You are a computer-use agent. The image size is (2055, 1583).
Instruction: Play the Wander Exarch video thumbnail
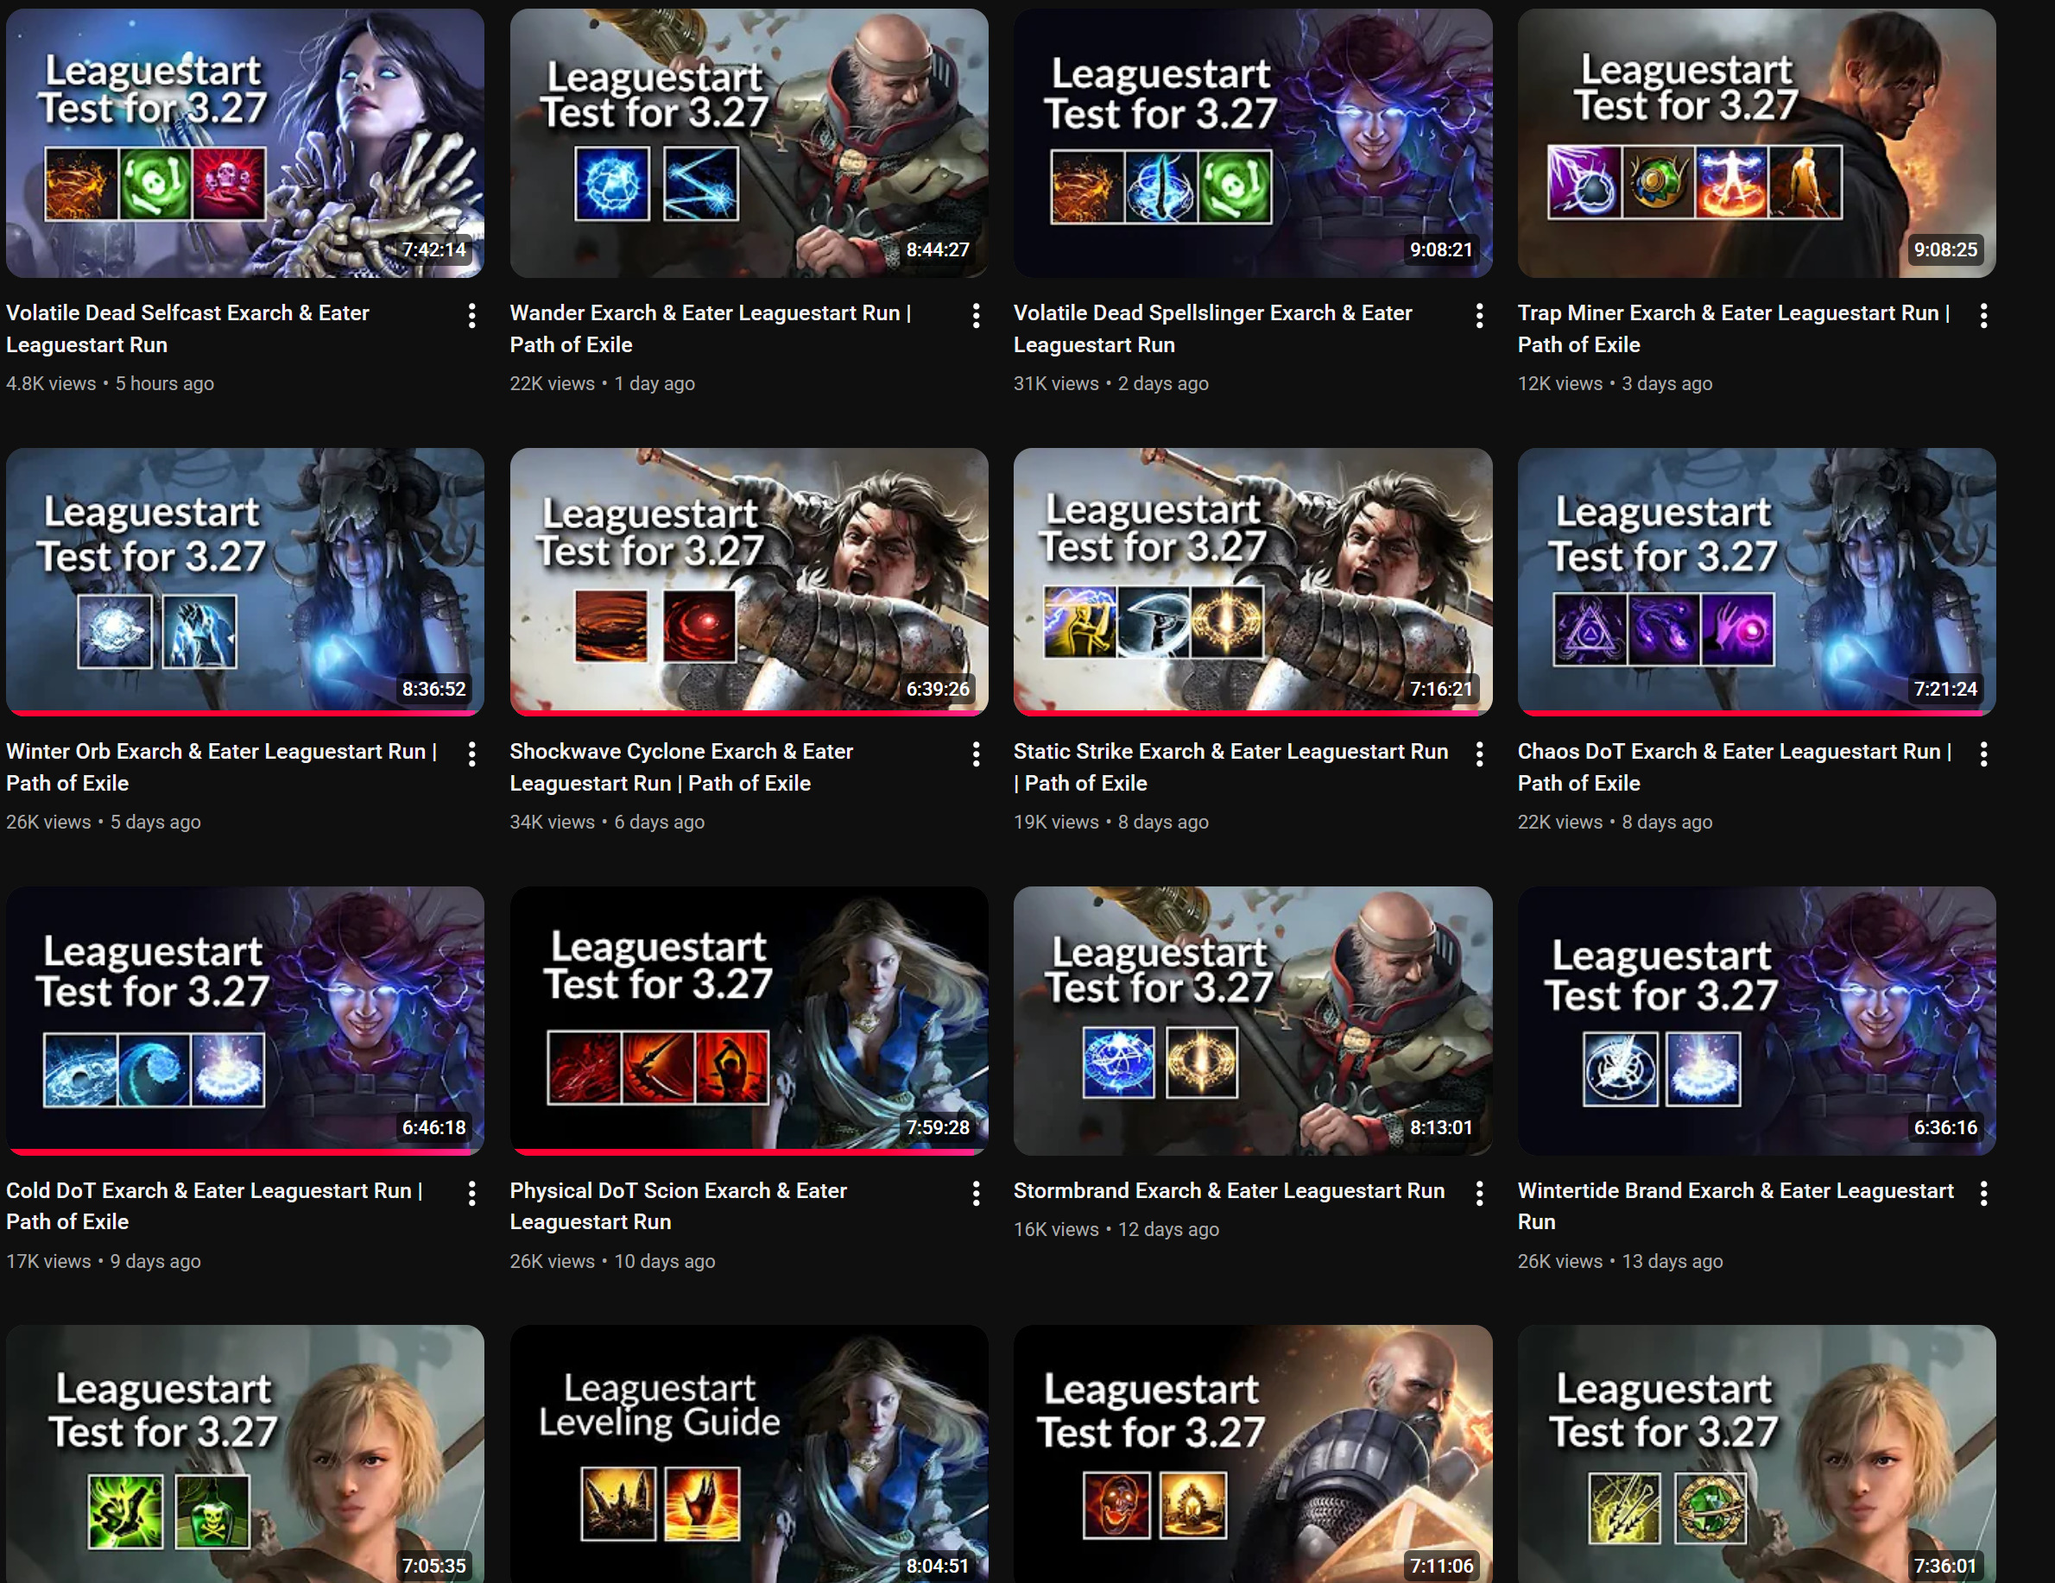coord(748,143)
